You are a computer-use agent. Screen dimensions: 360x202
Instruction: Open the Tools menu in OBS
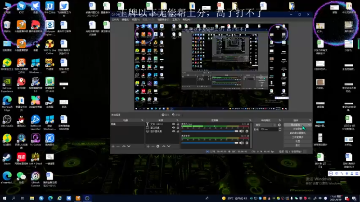175,20
